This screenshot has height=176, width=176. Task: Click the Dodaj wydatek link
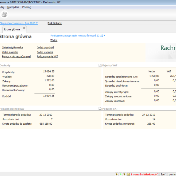pyautogui.click(x=45, y=52)
